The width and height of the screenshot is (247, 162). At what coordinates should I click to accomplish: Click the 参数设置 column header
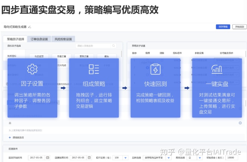(199, 53)
